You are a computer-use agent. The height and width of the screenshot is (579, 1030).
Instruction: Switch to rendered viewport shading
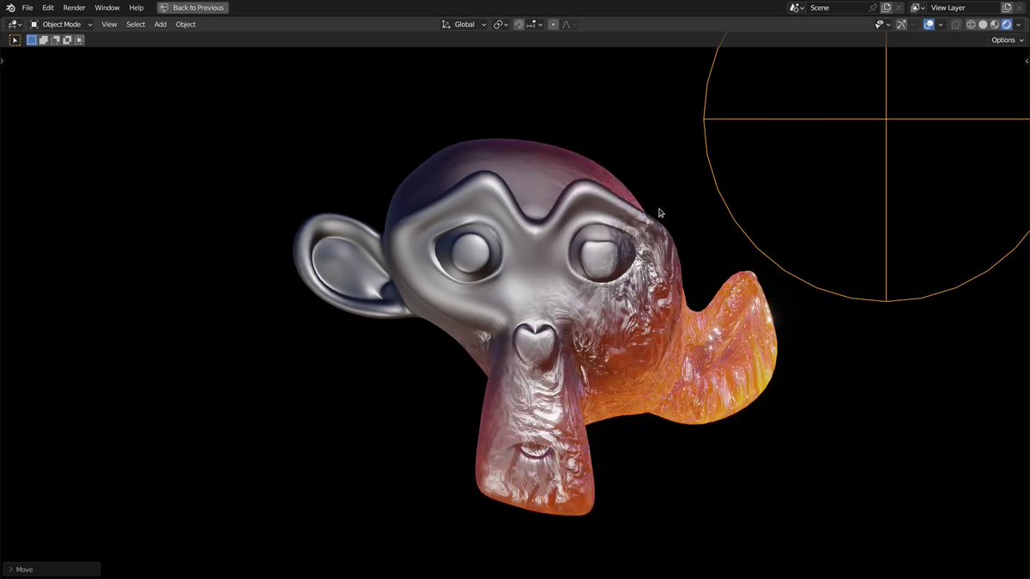[x=1006, y=24]
